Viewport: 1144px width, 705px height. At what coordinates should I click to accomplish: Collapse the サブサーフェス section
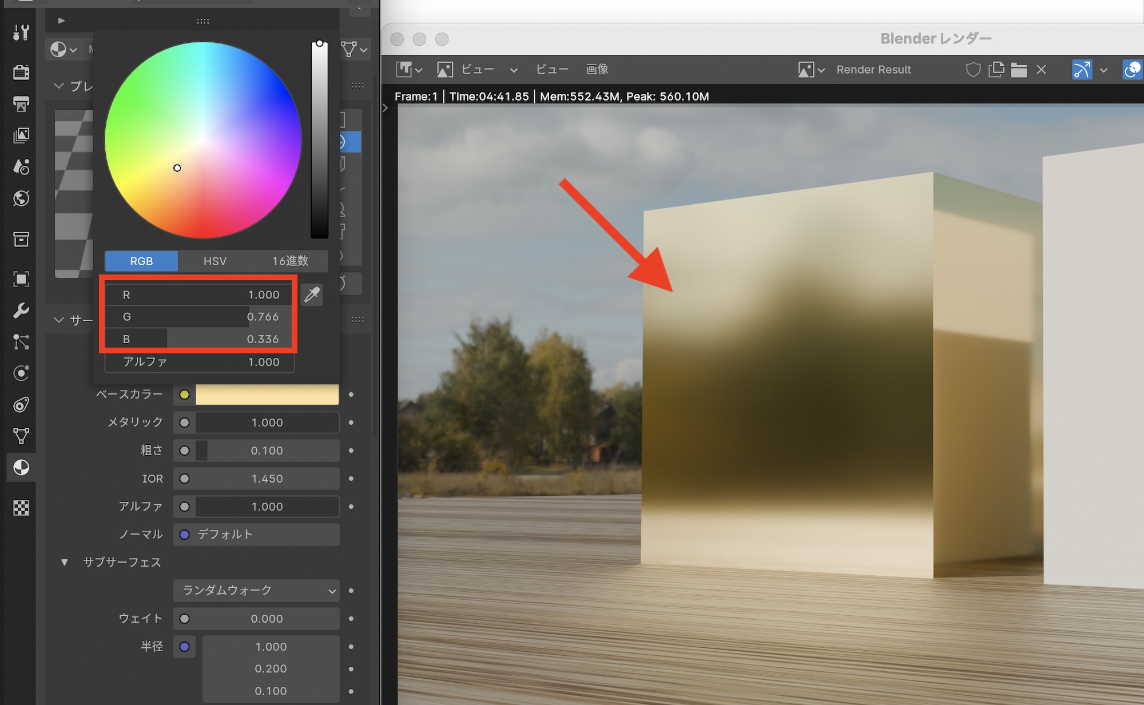click(x=65, y=563)
